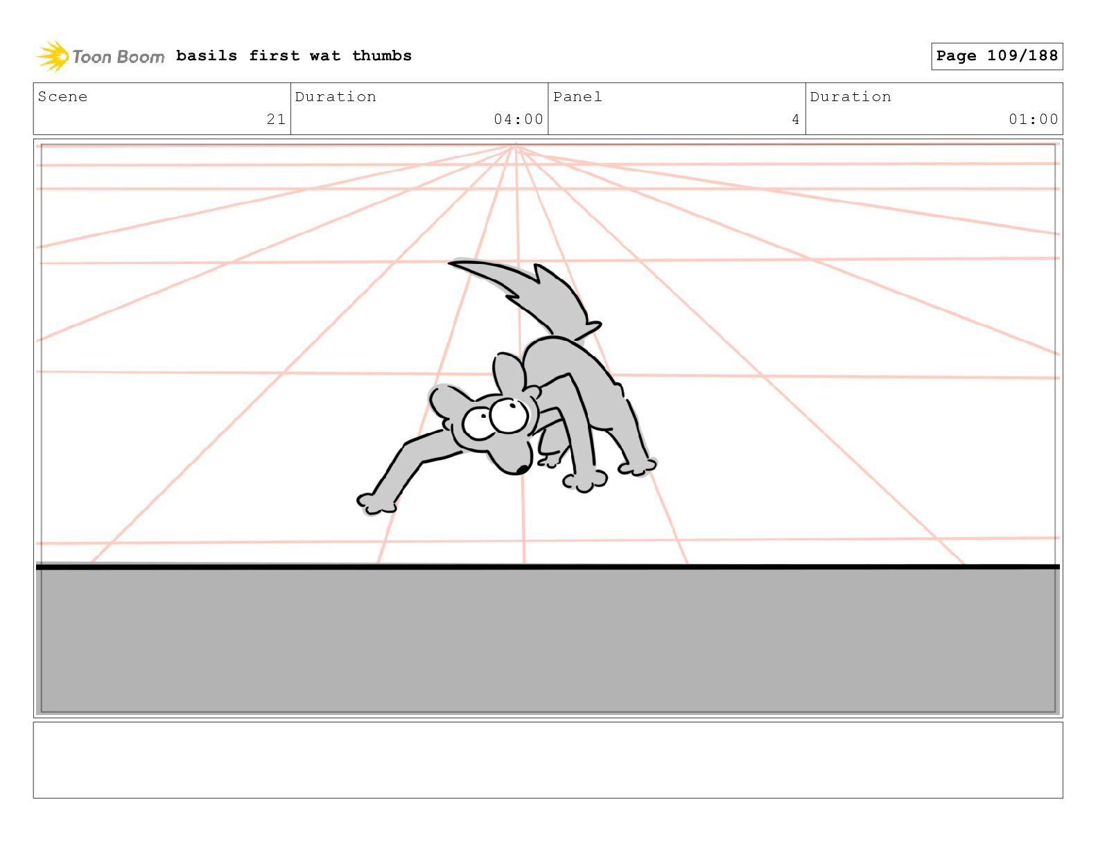This screenshot has width=1098, height=848.
Task: Select the title 'basils first wat thumbs'
Action: tap(294, 55)
